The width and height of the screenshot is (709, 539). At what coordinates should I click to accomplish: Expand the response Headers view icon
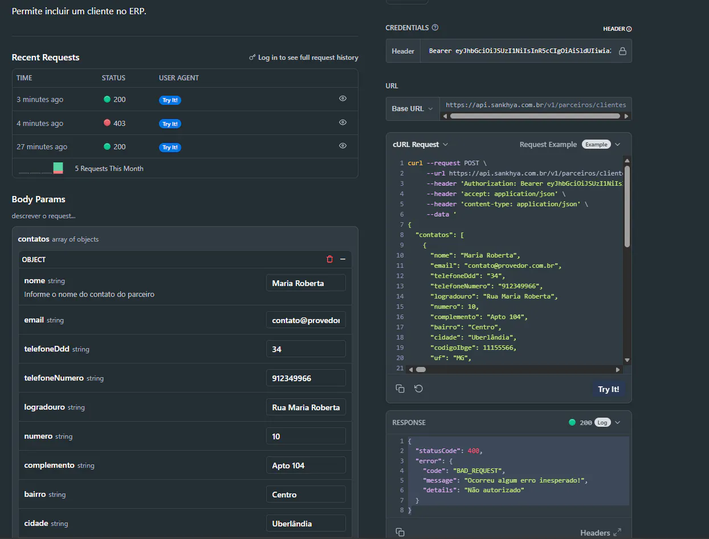pos(617,533)
